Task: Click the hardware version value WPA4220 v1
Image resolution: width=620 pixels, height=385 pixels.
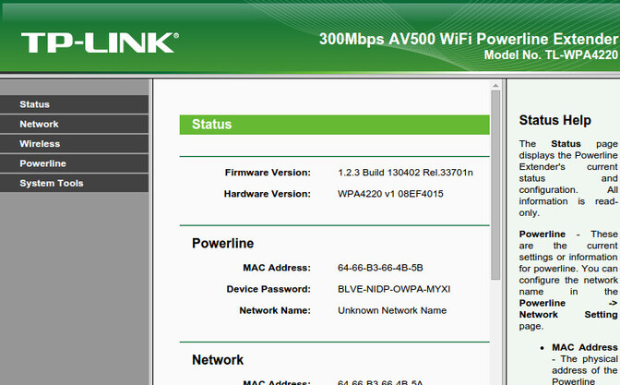Action: 390,194
